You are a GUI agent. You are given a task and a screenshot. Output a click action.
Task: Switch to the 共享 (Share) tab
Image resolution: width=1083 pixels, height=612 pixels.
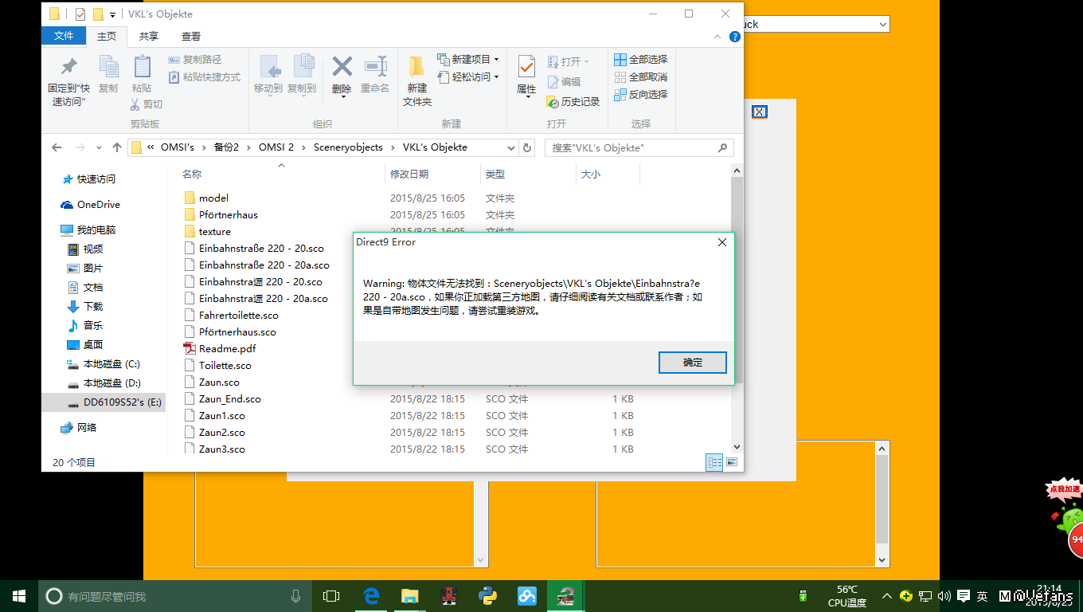pyautogui.click(x=149, y=36)
